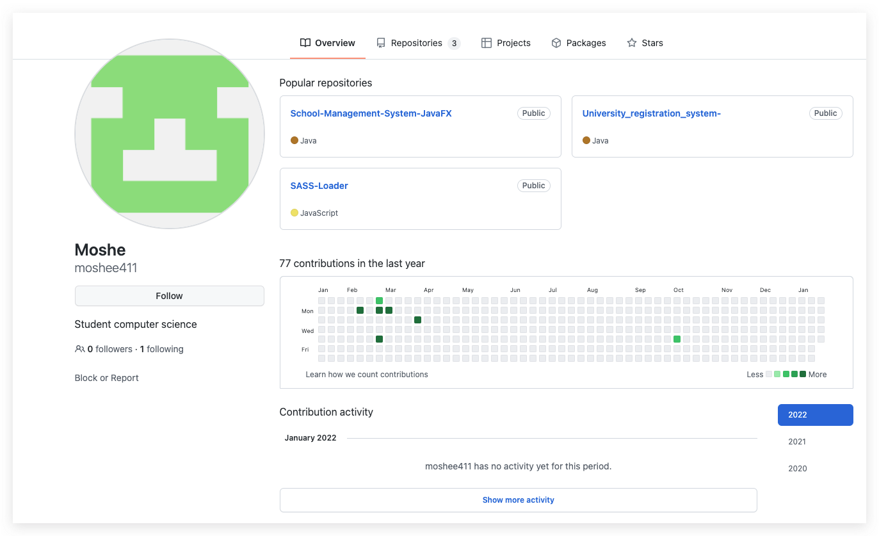Select the 2022 year filter

(816, 415)
